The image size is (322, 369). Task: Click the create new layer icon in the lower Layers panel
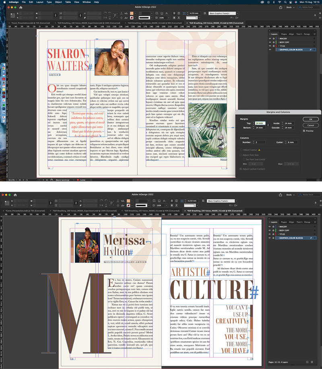307,362
